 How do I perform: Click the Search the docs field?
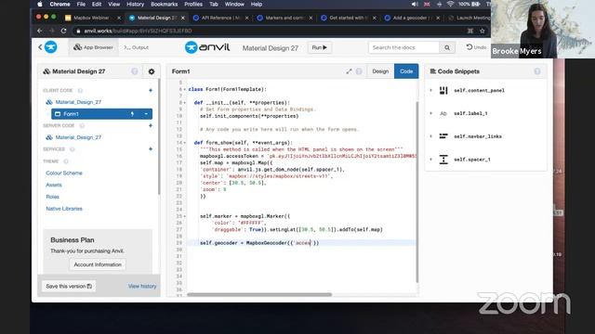pos(403,47)
